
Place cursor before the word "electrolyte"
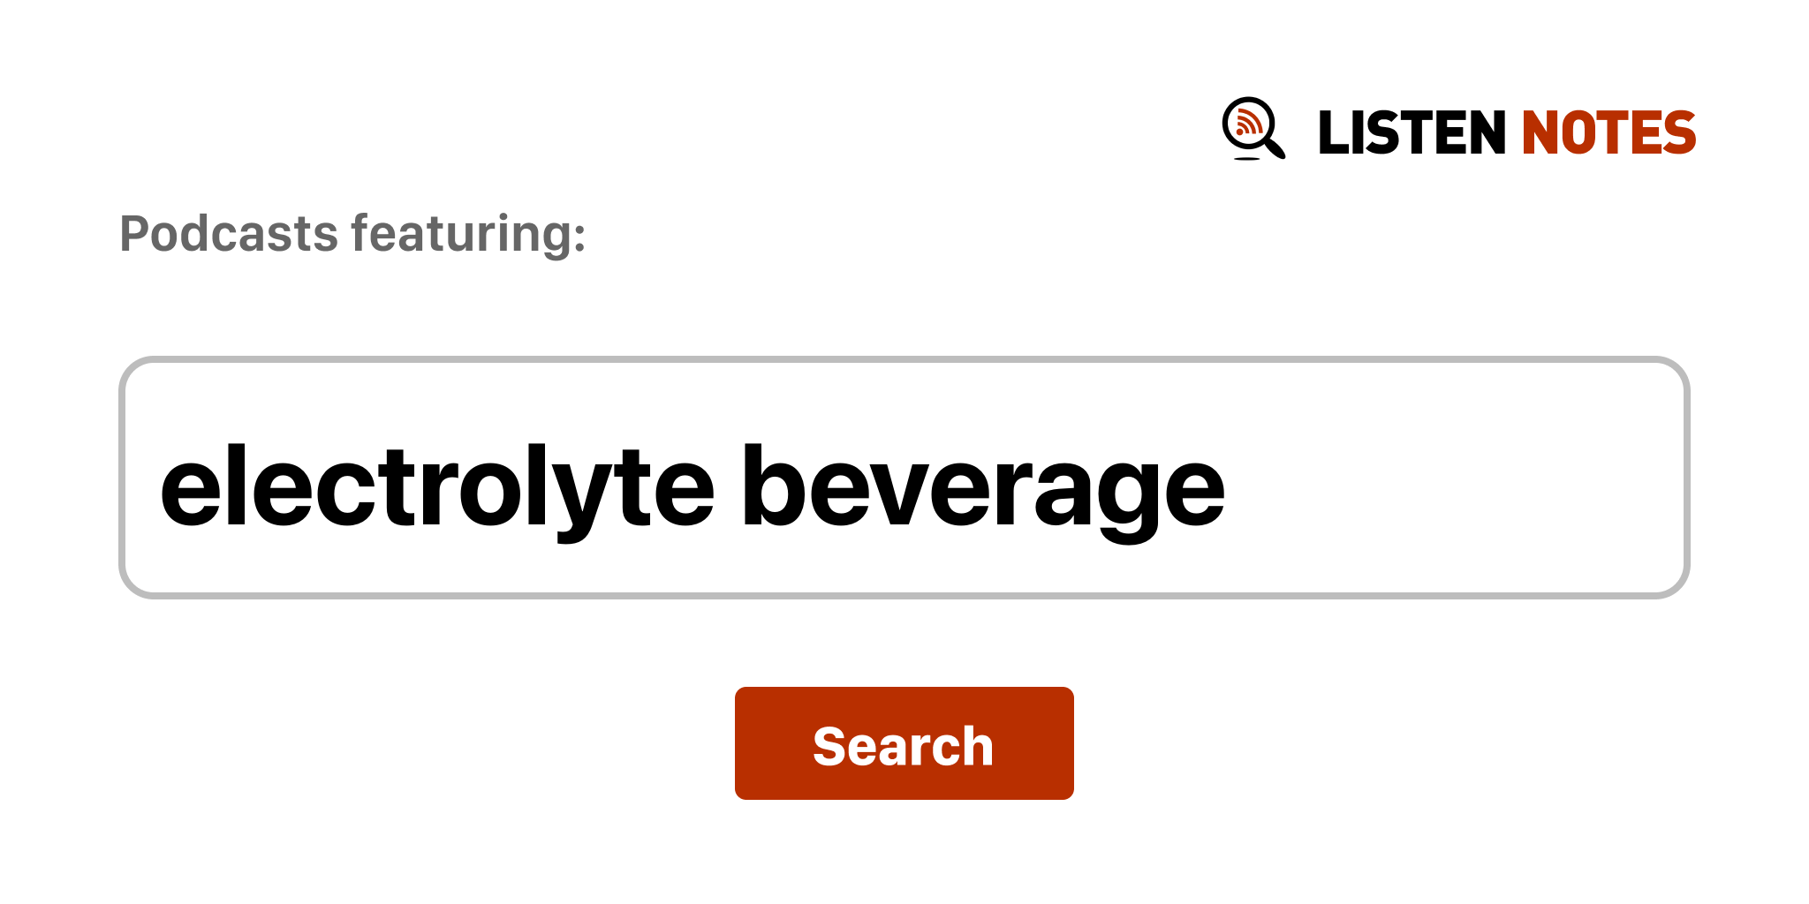[x=160, y=488]
